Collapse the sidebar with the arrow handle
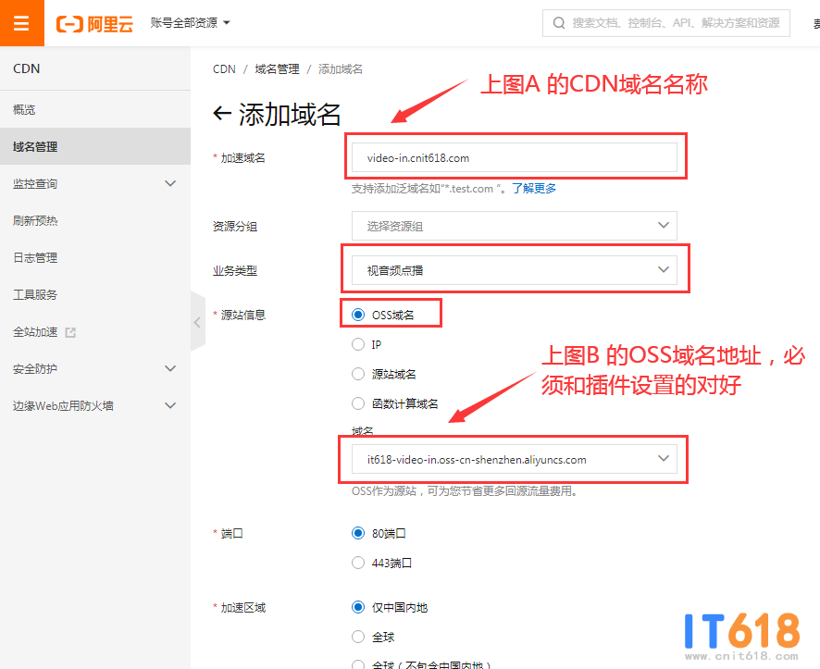Screen dimensions: 820x669 pyautogui.click(x=198, y=322)
